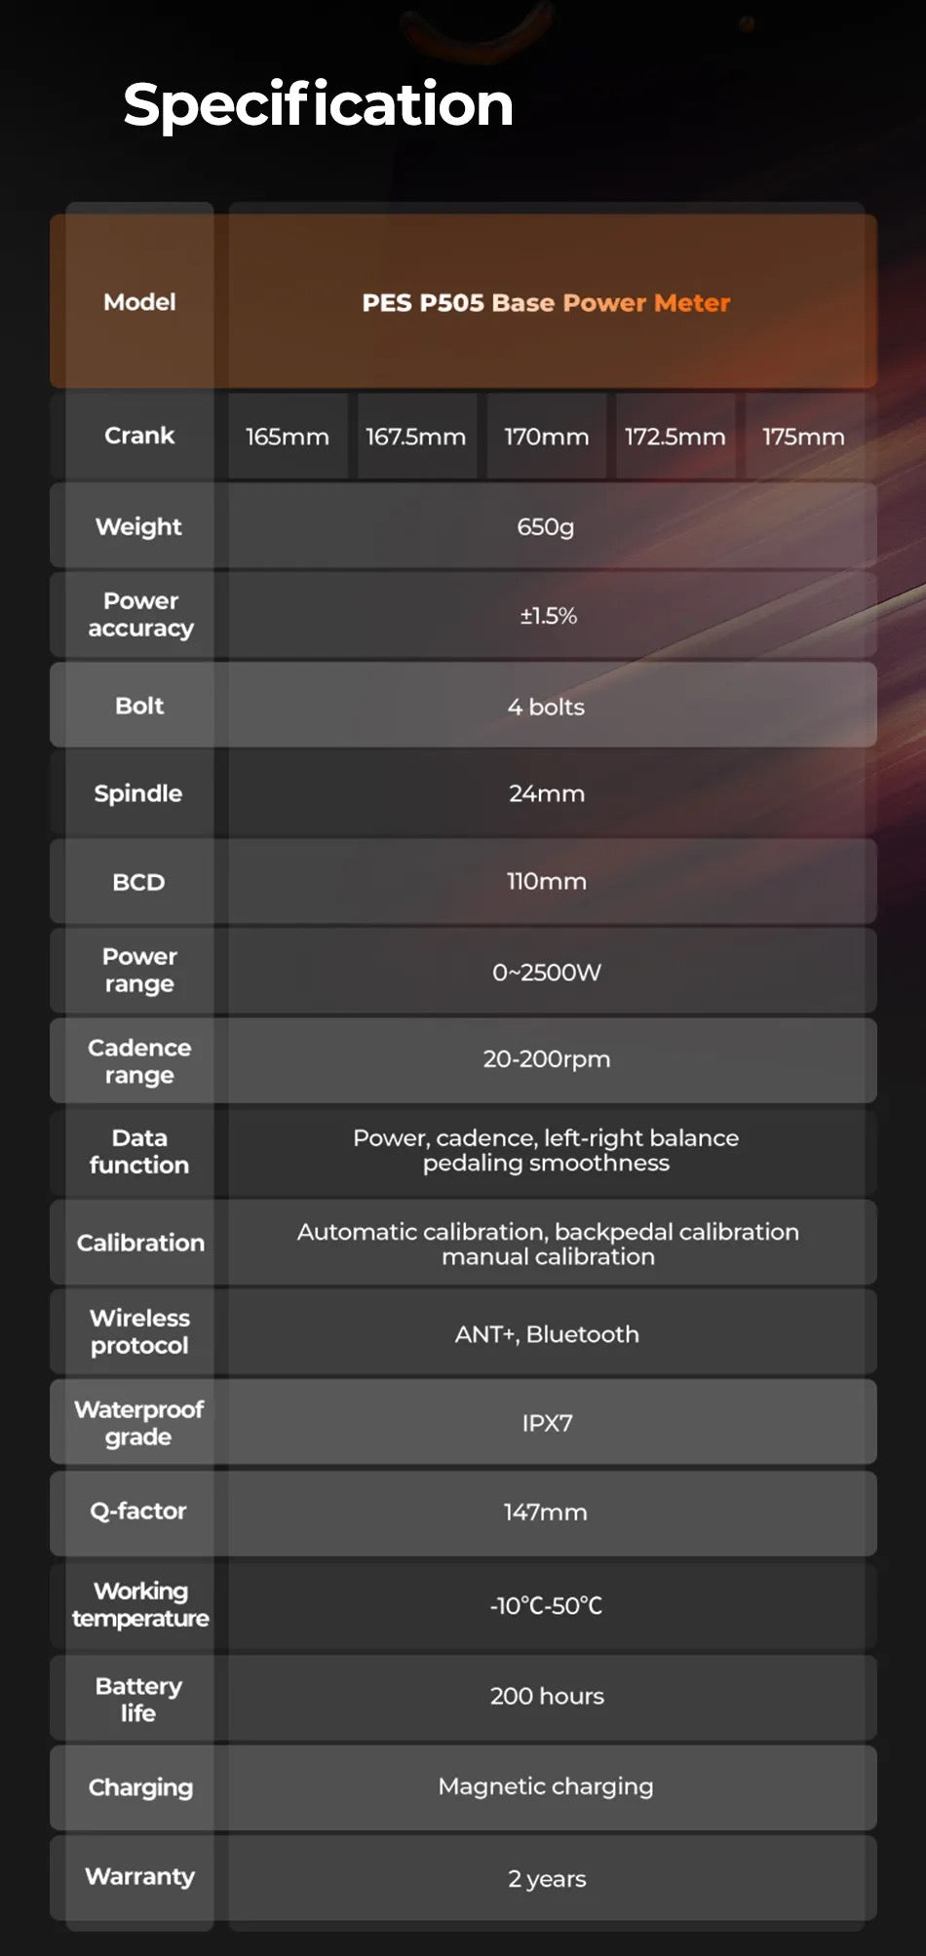Click the Specification heading
The height and width of the screenshot is (1956, 926).
[x=318, y=104]
